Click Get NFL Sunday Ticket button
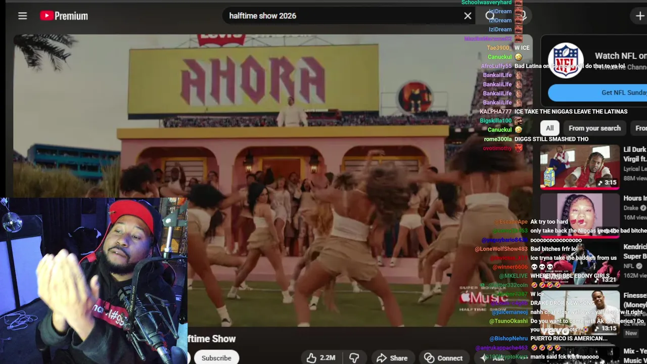 [x=597, y=93]
